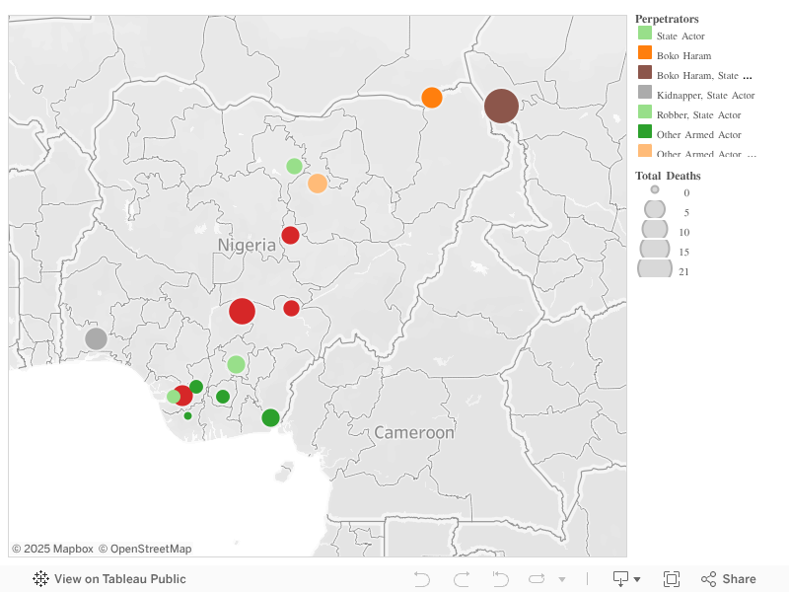Click the large brown bubble in northeast Nigeria

tap(501, 106)
